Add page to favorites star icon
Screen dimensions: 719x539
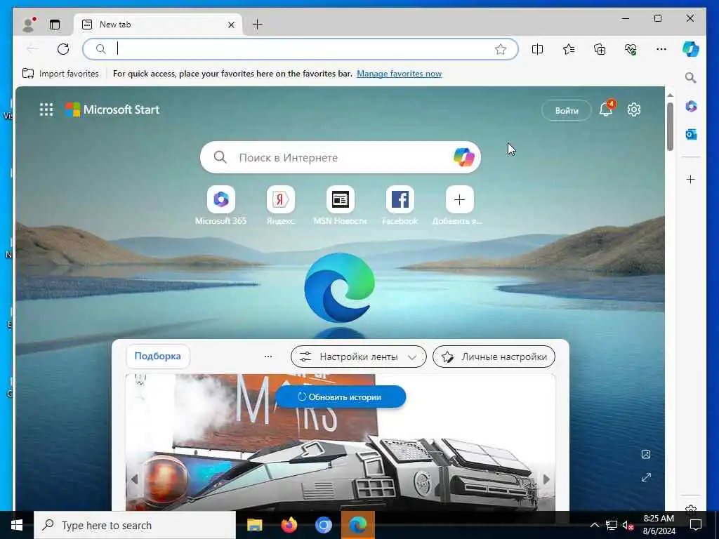pyautogui.click(x=500, y=49)
